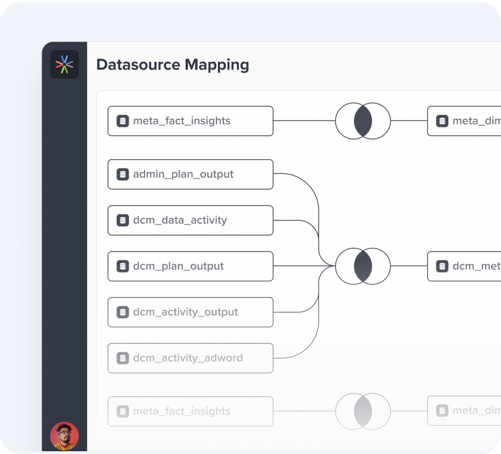Click database icon beside meta_fact_insights top node
This screenshot has height=454, width=501.
click(123, 121)
